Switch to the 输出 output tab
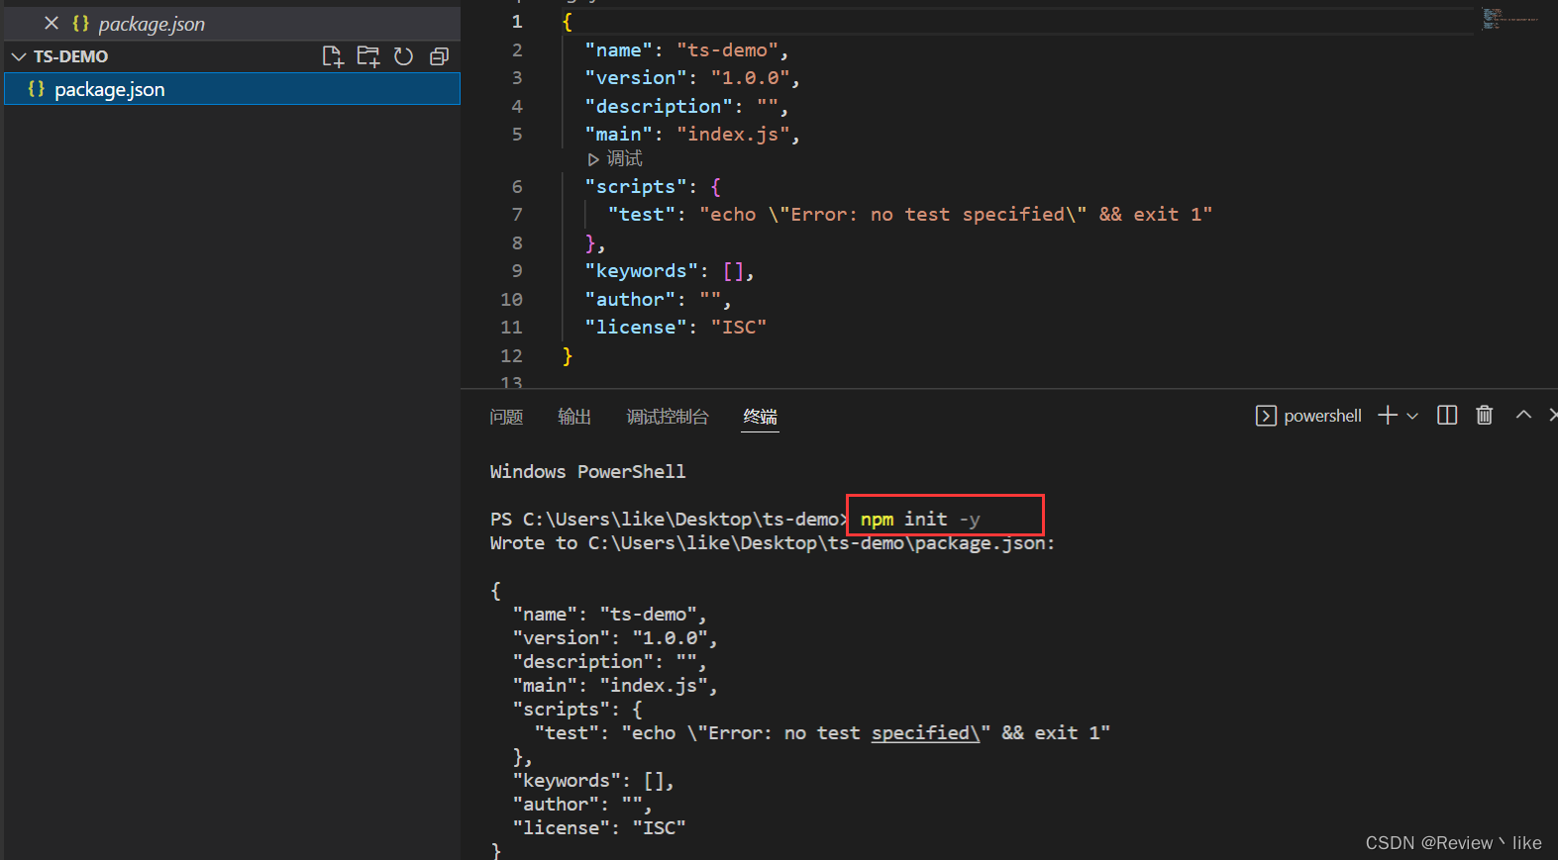The height and width of the screenshot is (860, 1558). coord(574,417)
